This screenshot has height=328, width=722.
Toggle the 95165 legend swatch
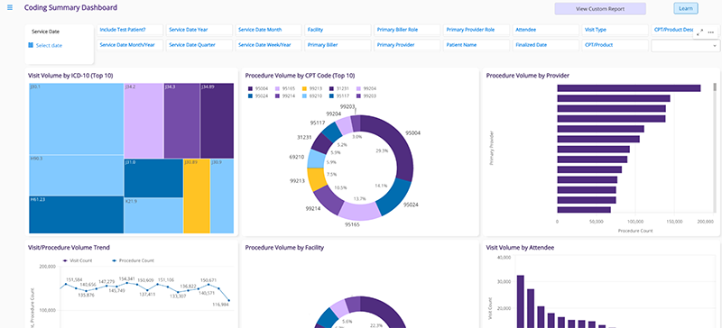coord(277,88)
